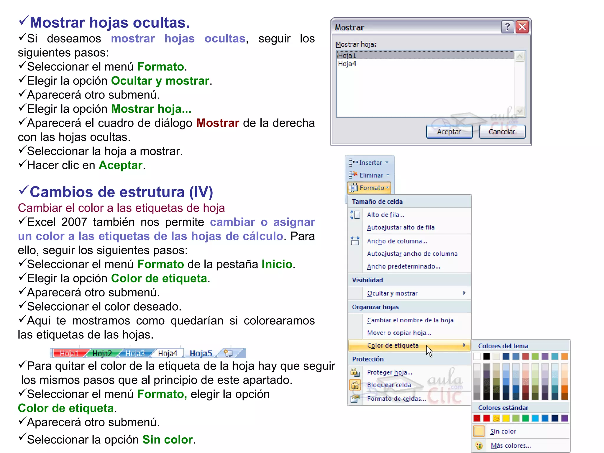The height and width of the screenshot is (453, 604).
Task: Expand the Color de etiqueta submenu
Action: [x=409, y=345]
